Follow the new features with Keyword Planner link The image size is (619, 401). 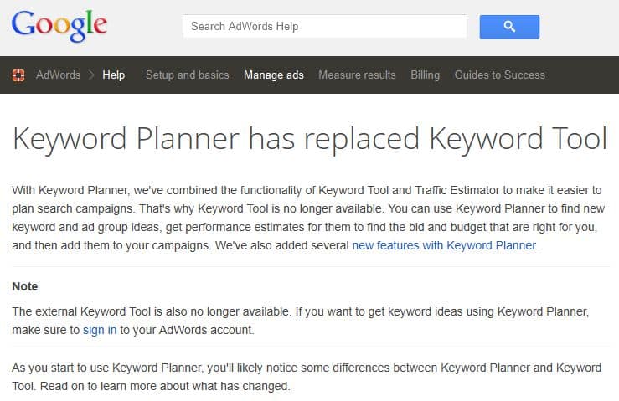pyautogui.click(x=444, y=245)
